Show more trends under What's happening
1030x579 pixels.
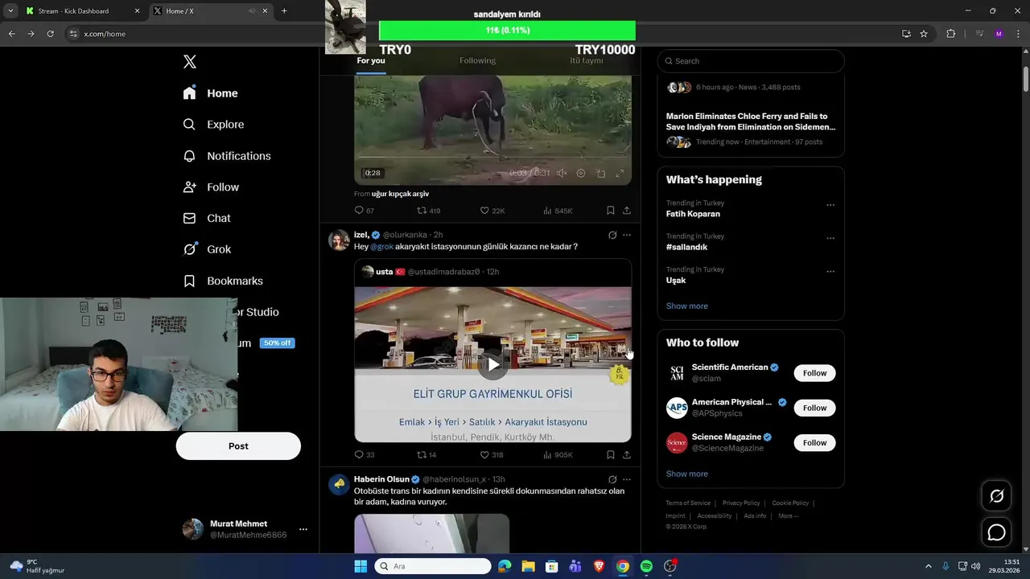point(687,306)
